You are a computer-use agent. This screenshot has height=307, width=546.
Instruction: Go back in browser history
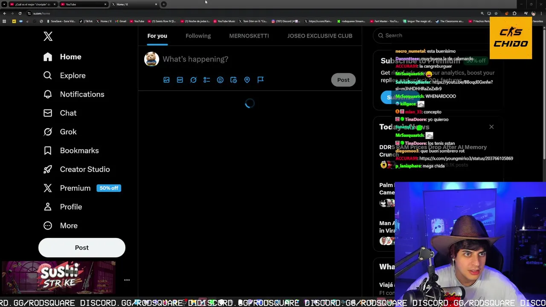[x=5, y=13]
